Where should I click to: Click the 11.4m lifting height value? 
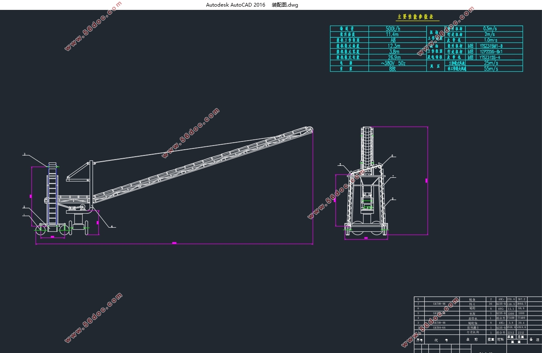(x=393, y=35)
